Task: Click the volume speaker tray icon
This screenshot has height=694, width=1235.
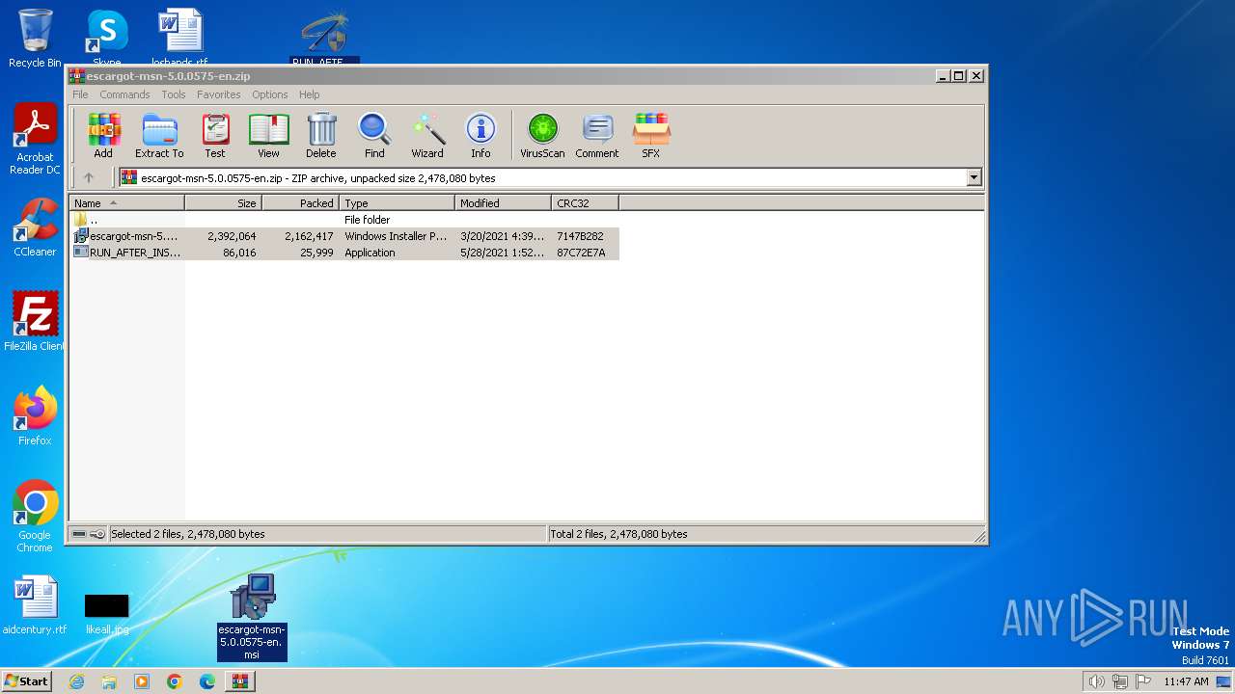Action: (x=1096, y=681)
